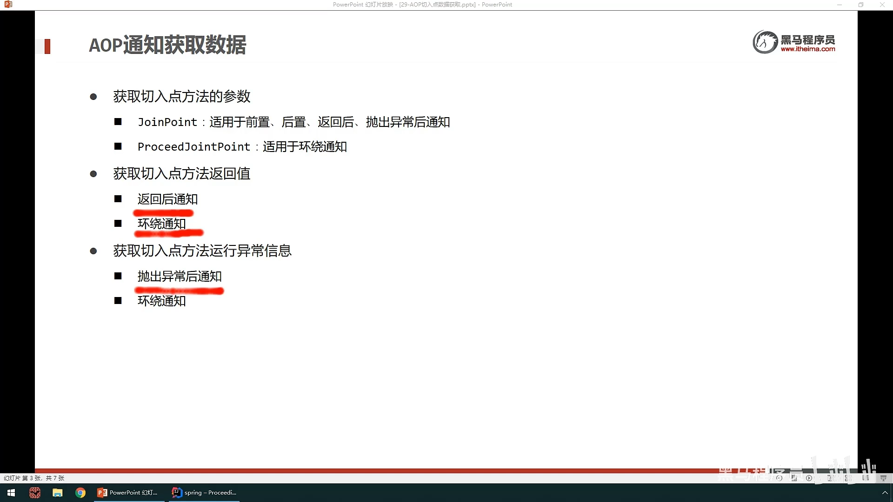This screenshot has height=502, width=893.
Task: Switch to PowerPoint 幻灯 taskbar window
Action: (128, 493)
